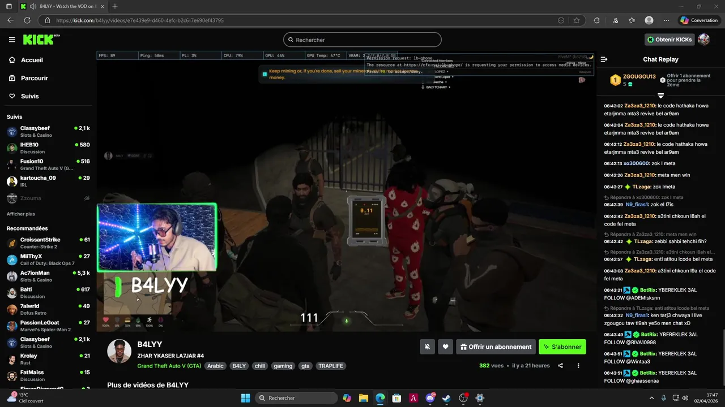Click the VOD video player

346,192
